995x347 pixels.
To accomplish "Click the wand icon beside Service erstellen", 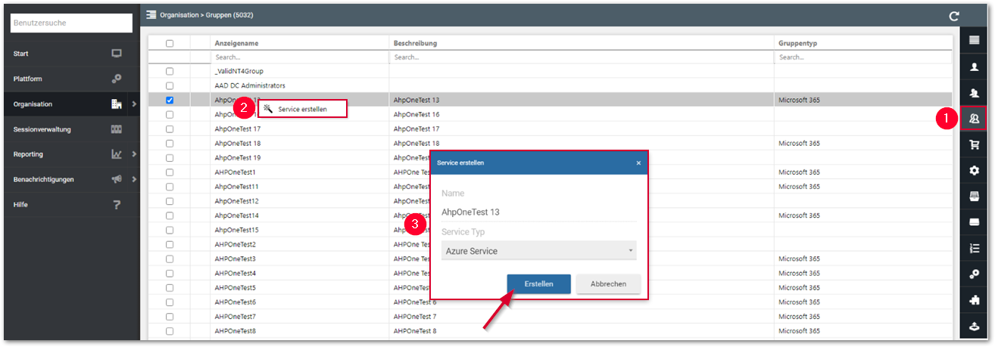I will pyautogui.click(x=268, y=109).
